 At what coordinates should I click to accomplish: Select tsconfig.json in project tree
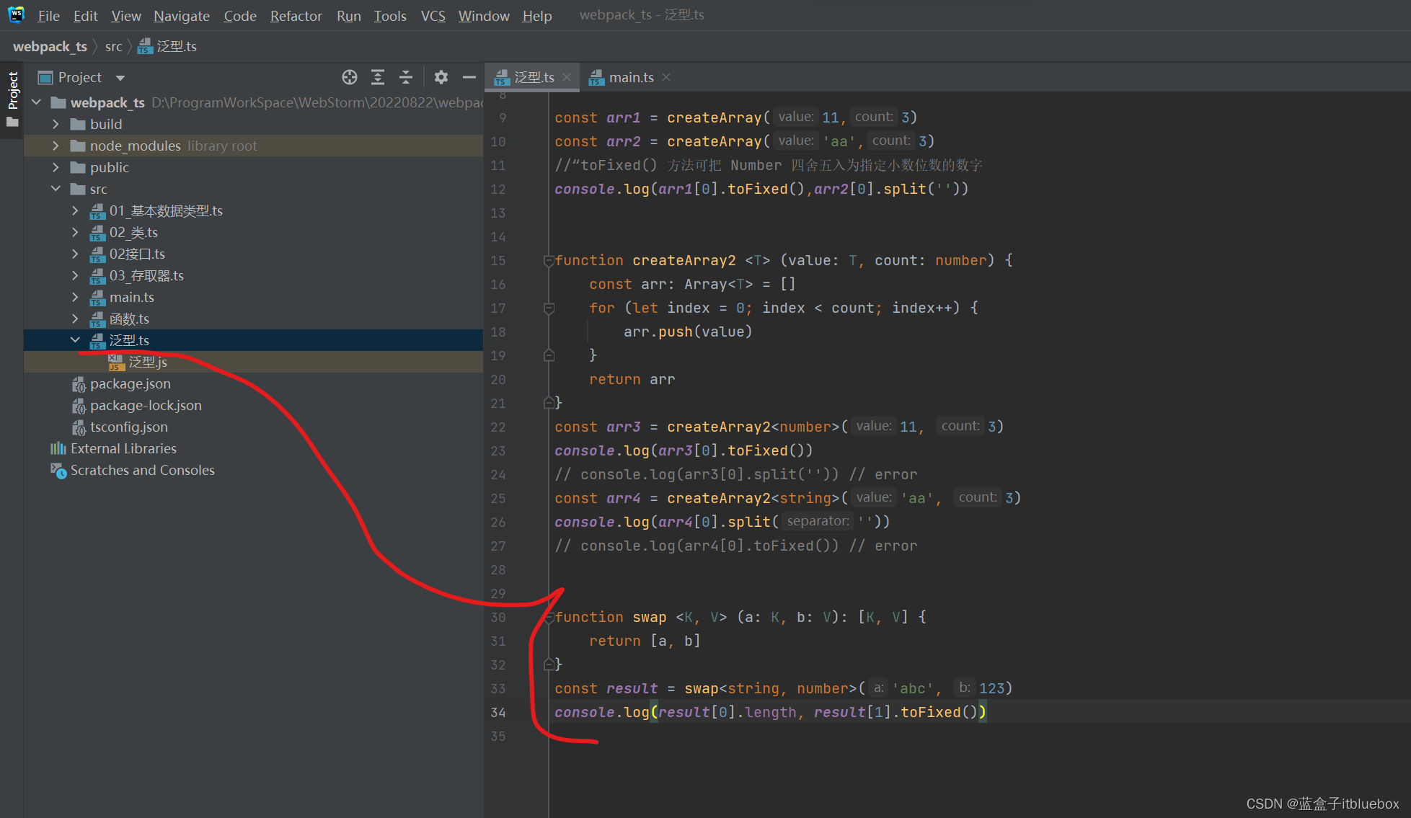click(x=128, y=427)
